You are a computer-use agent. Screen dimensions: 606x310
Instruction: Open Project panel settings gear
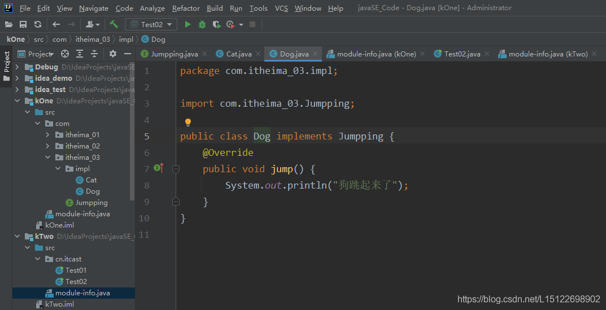click(x=112, y=54)
